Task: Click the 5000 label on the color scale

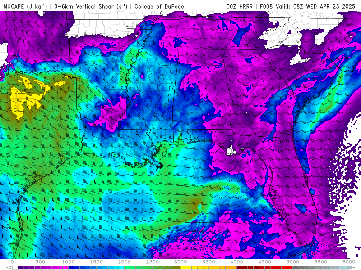Action: pyautogui.click(x=293, y=262)
